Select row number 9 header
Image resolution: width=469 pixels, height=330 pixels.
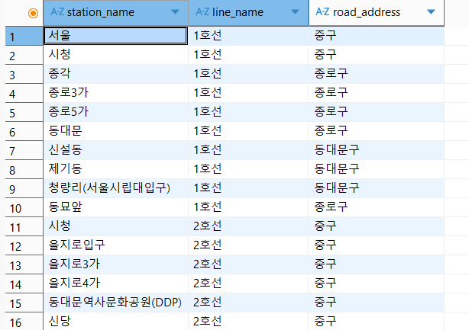(24, 189)
